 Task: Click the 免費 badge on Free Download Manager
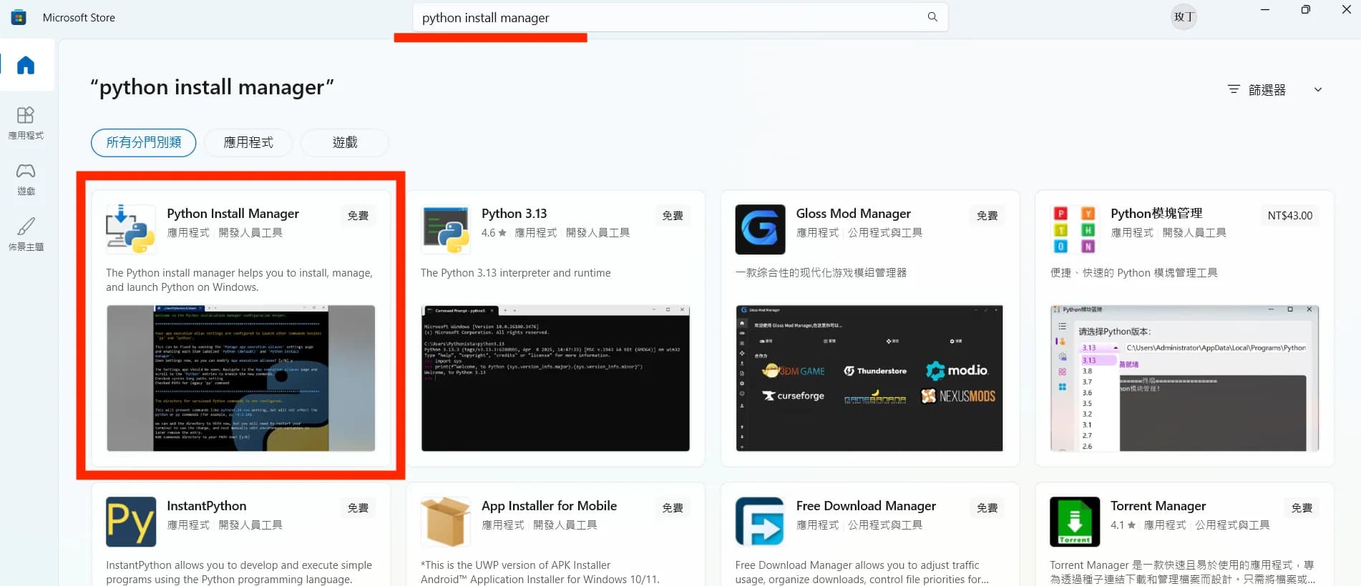(987, 507)
